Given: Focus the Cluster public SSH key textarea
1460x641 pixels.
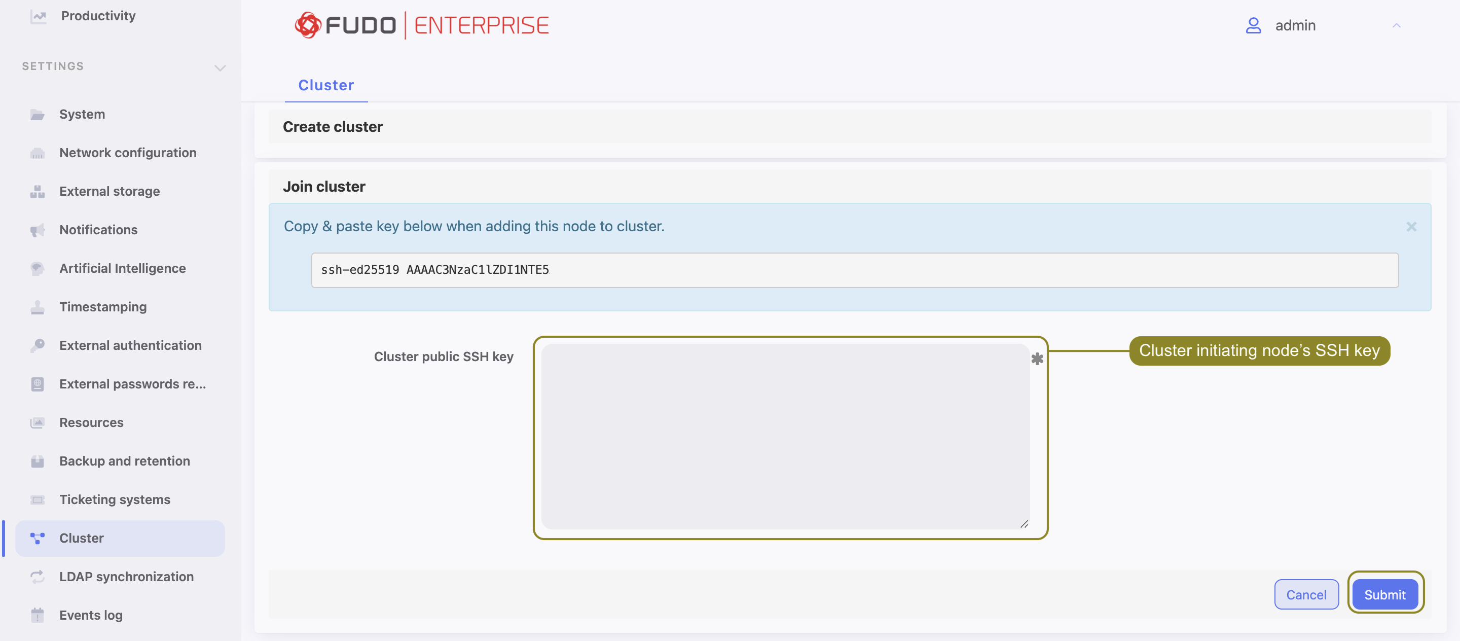Looking at the screenshot, I should [785, 437].
